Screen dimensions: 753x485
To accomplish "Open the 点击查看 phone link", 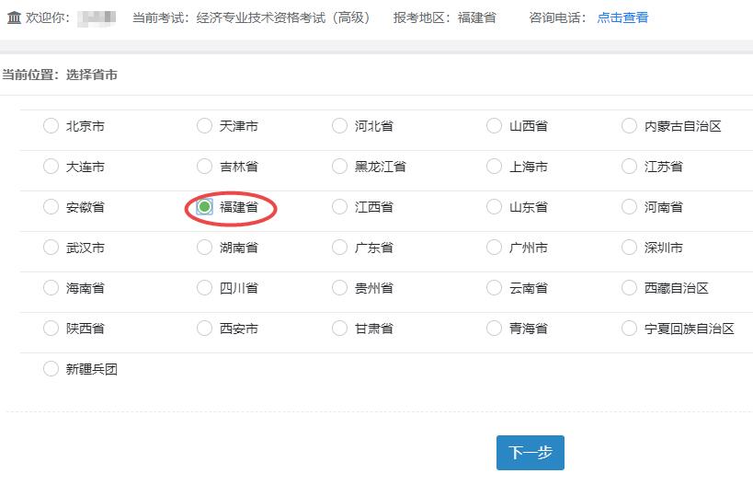I will [x=622, y=17].
